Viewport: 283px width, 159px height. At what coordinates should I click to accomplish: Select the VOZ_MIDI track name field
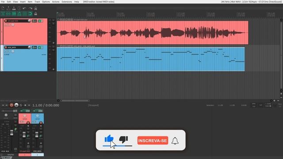click(17, 47)
